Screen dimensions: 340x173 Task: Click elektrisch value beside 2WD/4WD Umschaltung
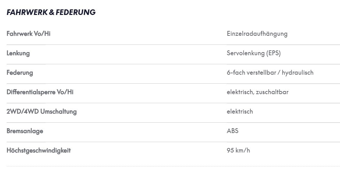(x=240, y=112)
